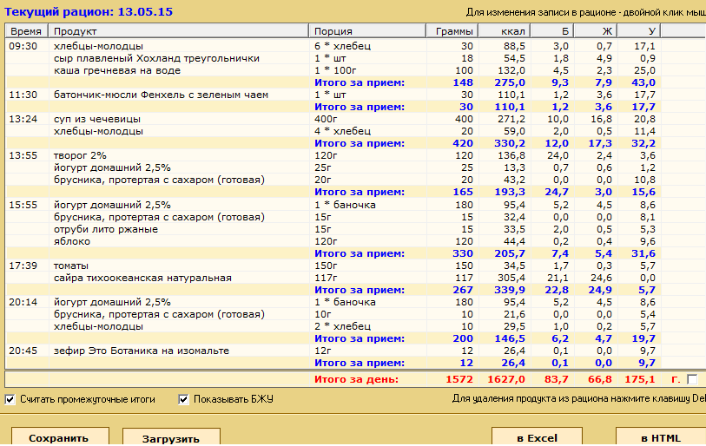Export the ration with 'в HTML' button

[x=661, y=437]
